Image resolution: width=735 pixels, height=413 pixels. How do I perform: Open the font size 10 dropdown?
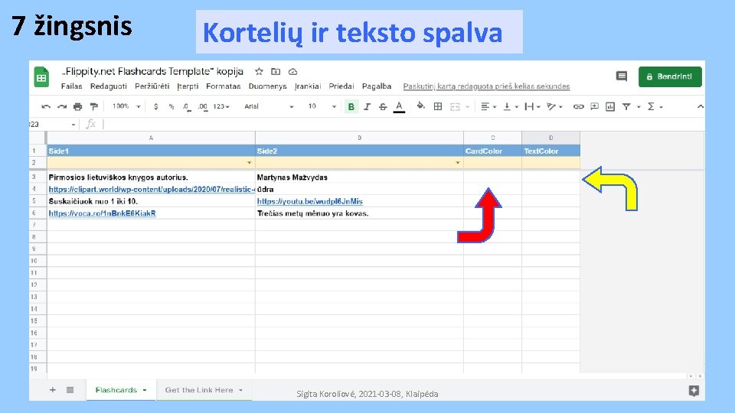322,107
